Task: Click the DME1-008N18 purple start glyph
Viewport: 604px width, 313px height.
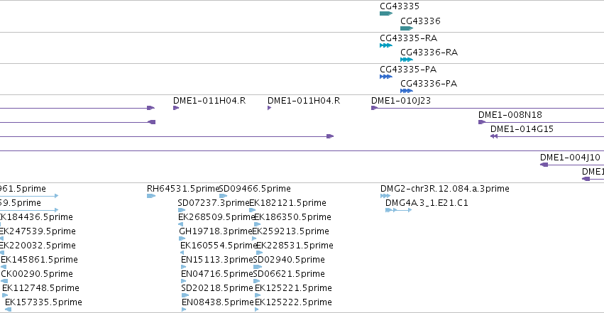Action: click(482, 122)
